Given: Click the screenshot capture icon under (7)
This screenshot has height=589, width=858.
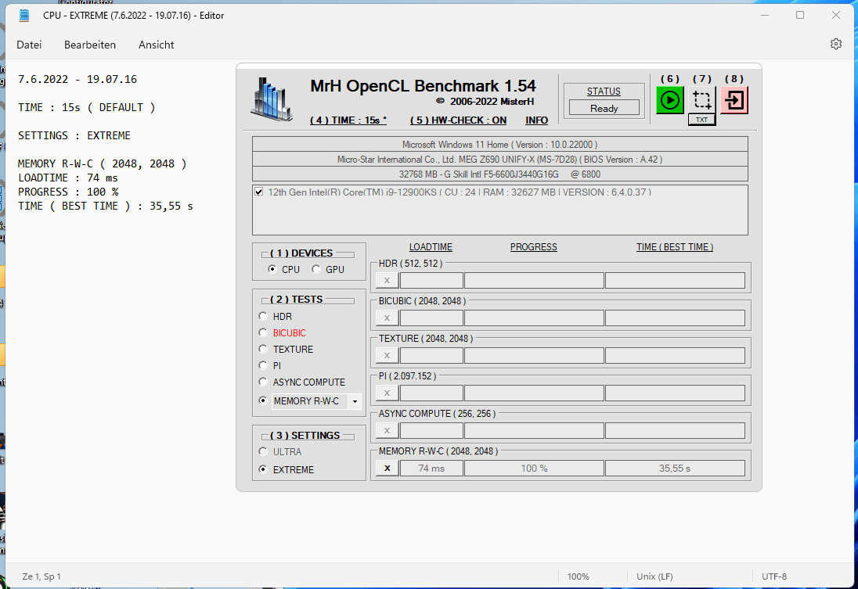Looking at the screenshot, I should [702, 100].
